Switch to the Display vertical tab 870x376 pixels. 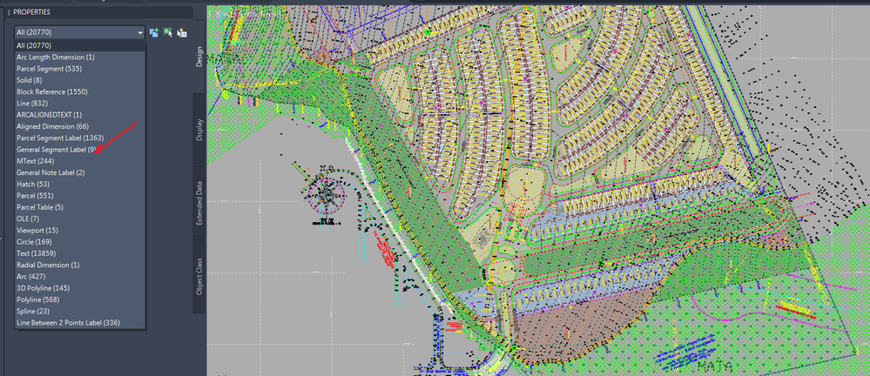pyautogui.click(x=199, y=129)
